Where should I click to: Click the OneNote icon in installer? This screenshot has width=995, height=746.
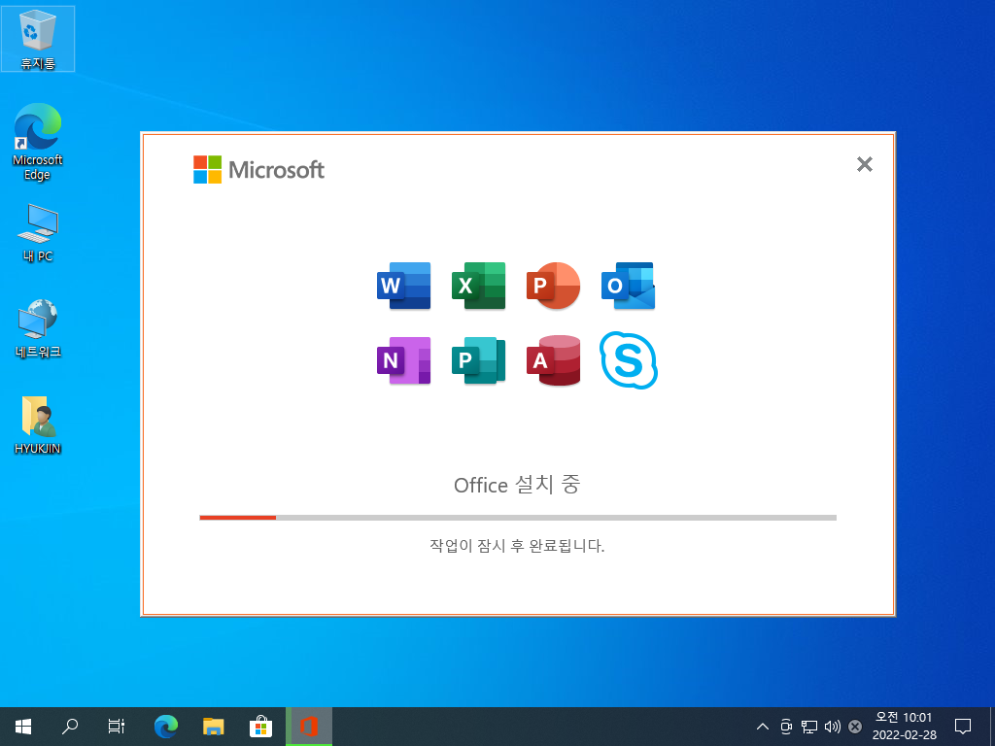coord(403,360)
